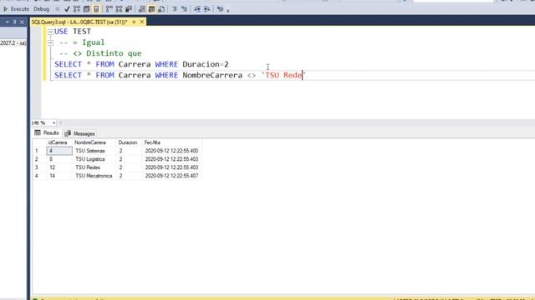Click FecAlta cell ending 55.407
Viewport: 535px width, 300px height.
tap(171, 176)
